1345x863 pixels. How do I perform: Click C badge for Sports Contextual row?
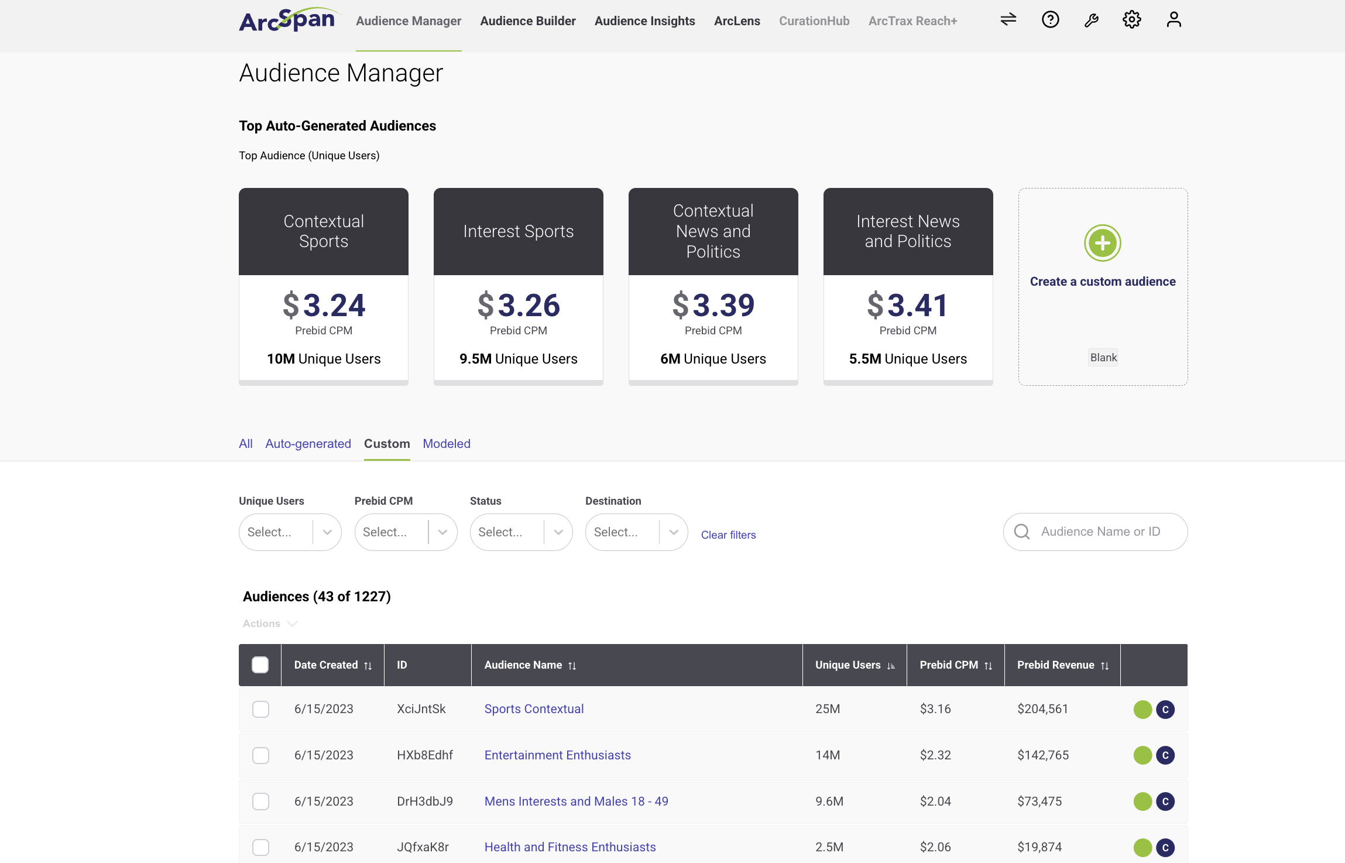point(1165,709)
